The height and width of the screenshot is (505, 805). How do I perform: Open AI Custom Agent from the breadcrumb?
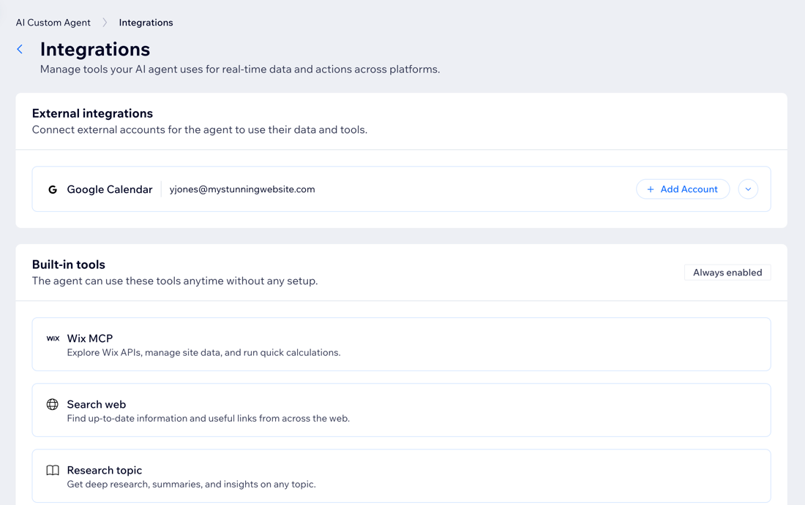pyautogui.click(x=53, y=23)
